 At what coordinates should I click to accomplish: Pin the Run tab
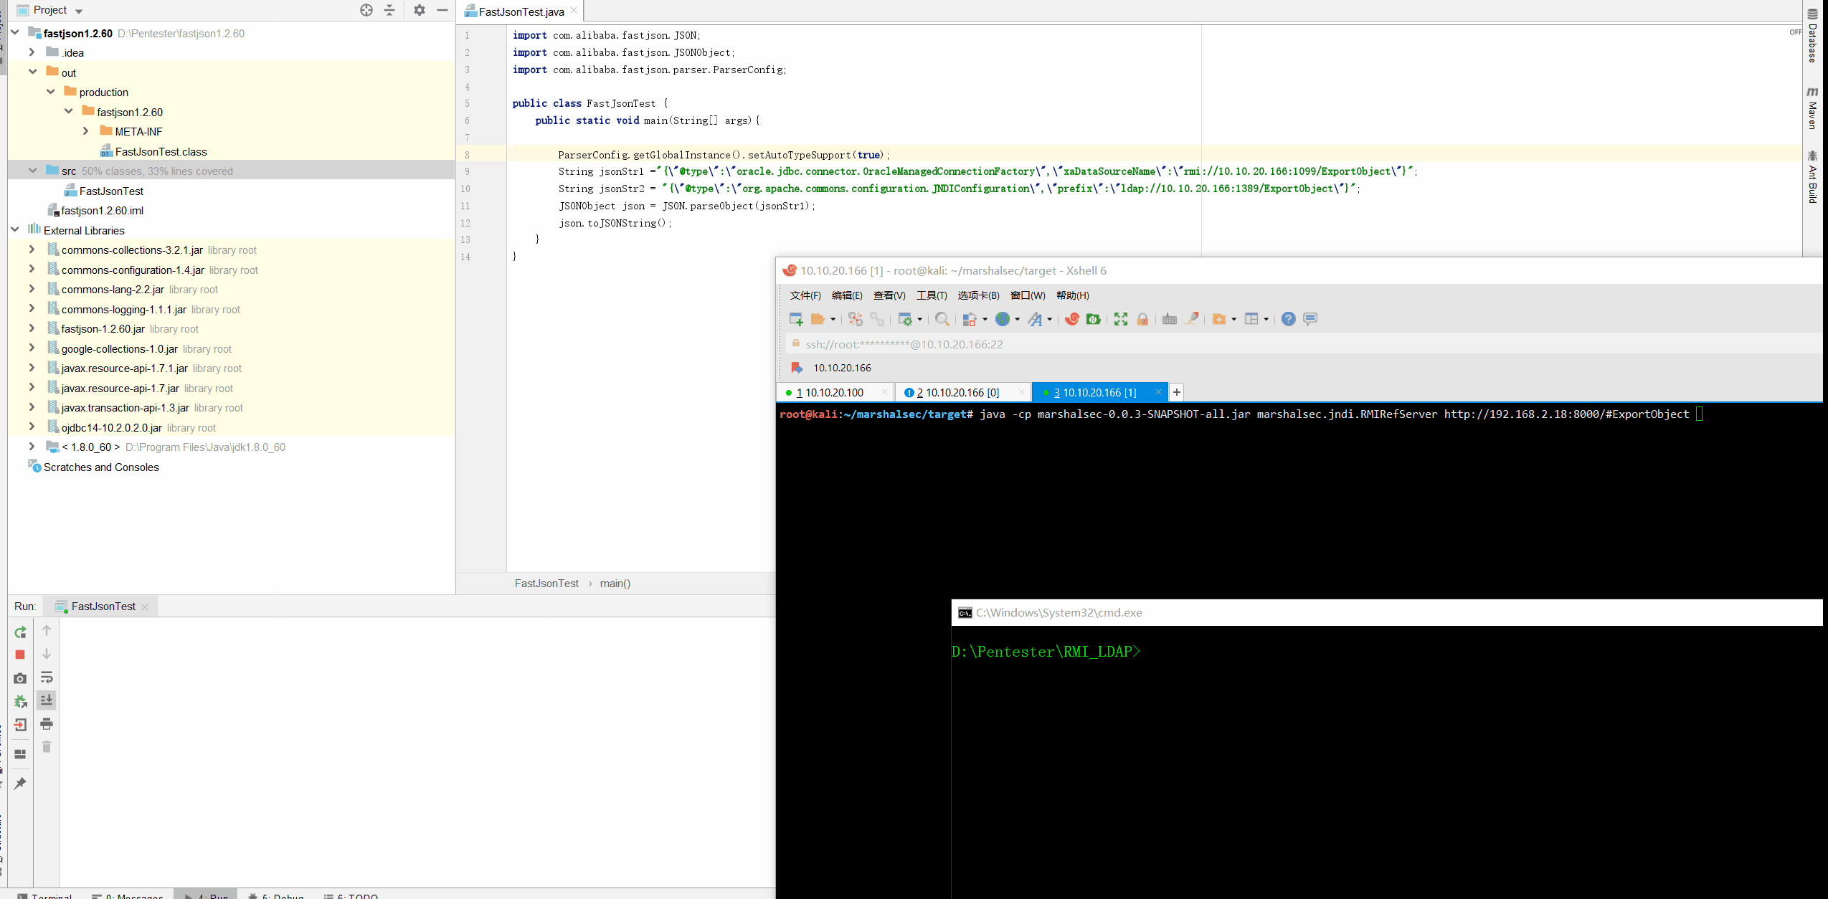tap(20, 783)
